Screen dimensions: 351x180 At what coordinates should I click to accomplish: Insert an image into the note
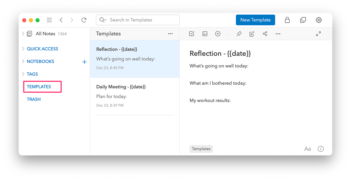click(205, 34)
